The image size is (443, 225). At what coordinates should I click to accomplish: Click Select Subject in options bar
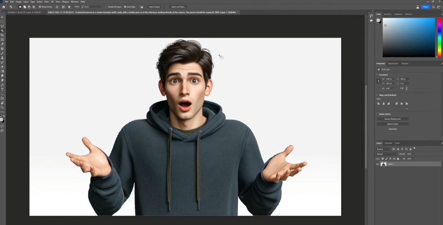pos(154,7)
